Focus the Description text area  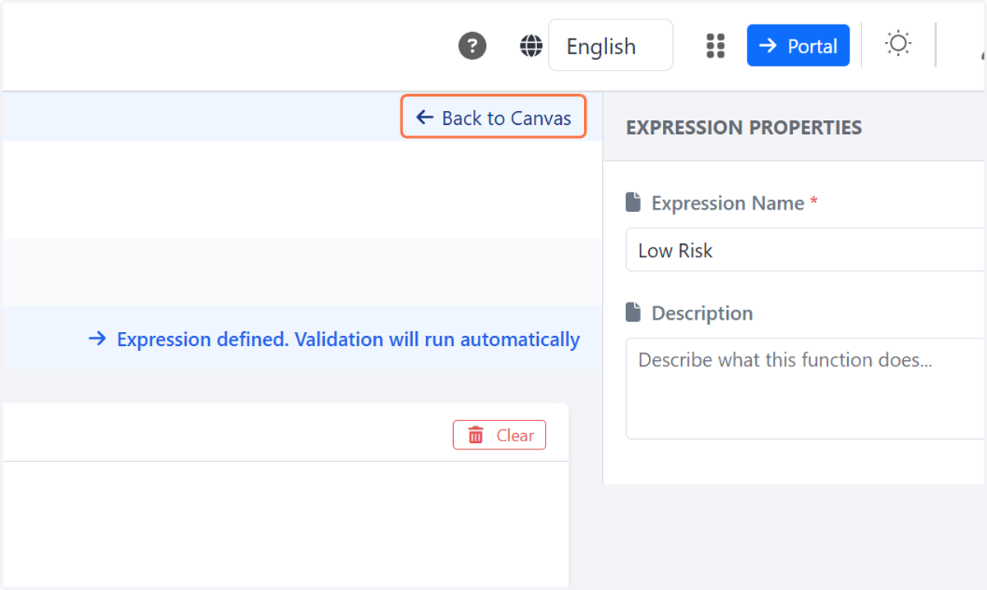pyautogui.click(x=806, y=389)
